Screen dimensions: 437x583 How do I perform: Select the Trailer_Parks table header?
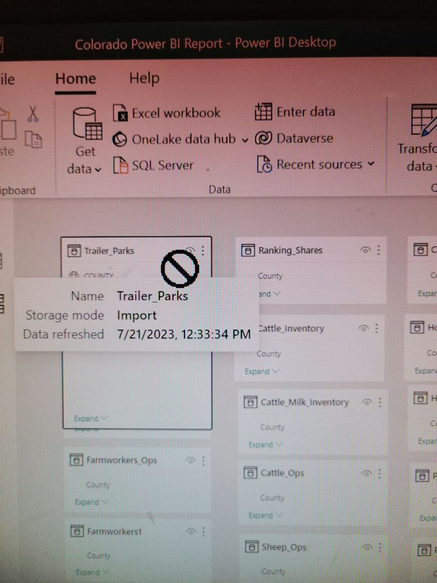coord(109,251)
